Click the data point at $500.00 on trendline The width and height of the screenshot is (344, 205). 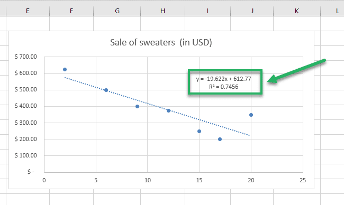coord(106,90)
